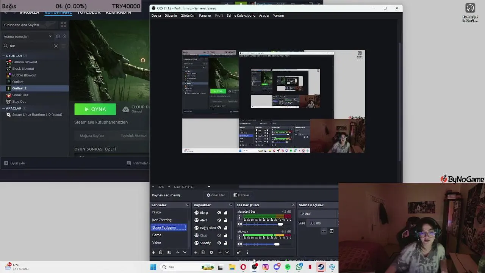Screen dimensions: 485x273
Task: Zoom in preview with plus icon
Action: [169, 187]
